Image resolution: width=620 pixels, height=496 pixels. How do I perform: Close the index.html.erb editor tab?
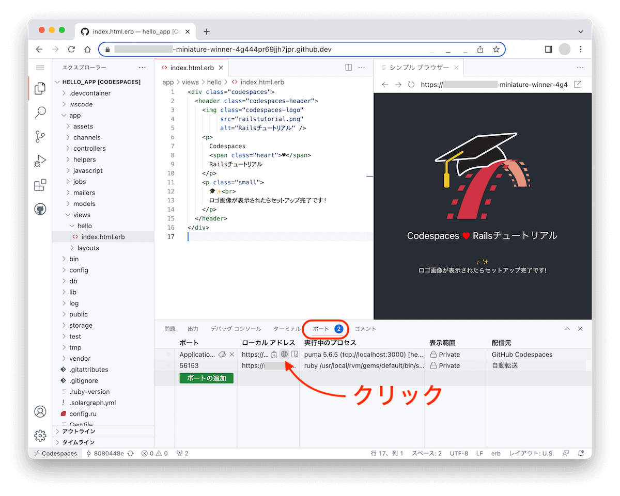point(221,68)
